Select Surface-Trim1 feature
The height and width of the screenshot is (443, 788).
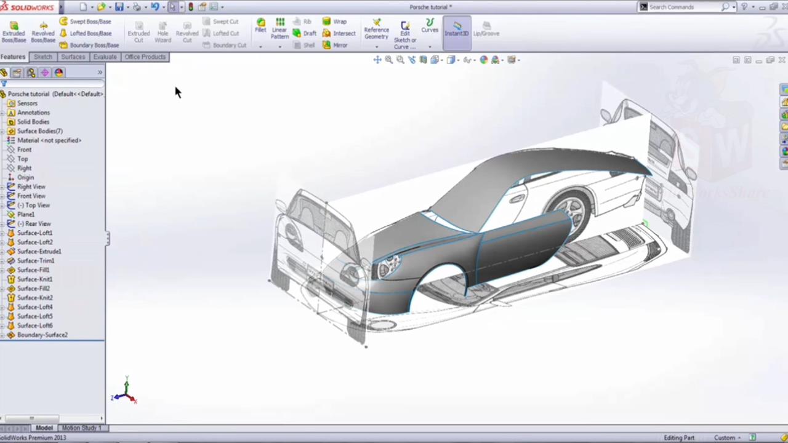pyautogui.click(x=35, y=260)
